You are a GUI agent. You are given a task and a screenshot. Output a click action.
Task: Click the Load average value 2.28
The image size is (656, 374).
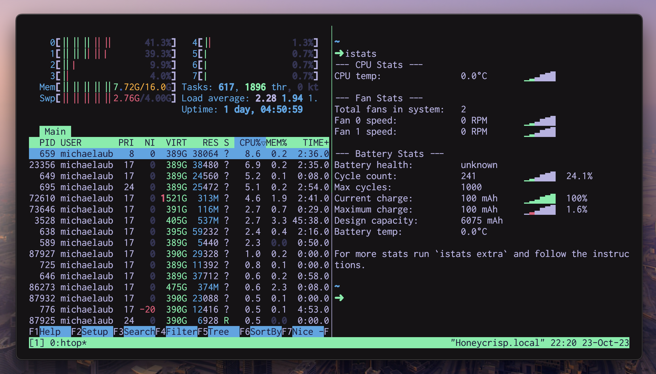tap(266, 98)
